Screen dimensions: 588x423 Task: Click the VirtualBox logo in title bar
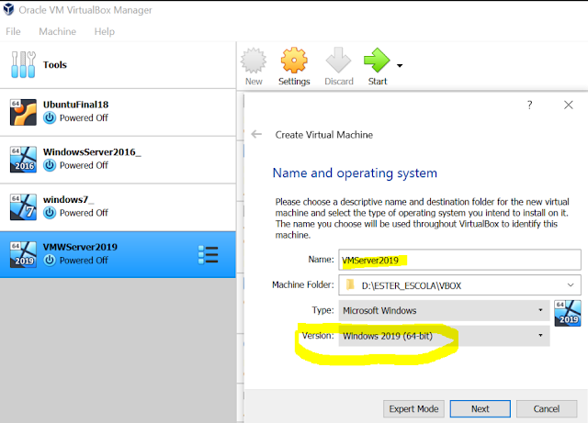(x=8, y=9)
